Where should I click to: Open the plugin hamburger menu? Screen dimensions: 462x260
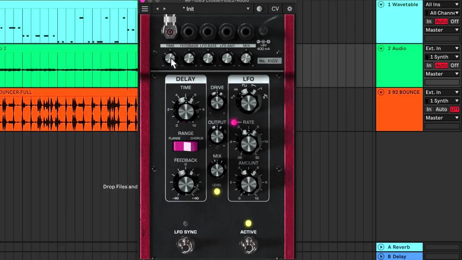click(x=145, y=9)
